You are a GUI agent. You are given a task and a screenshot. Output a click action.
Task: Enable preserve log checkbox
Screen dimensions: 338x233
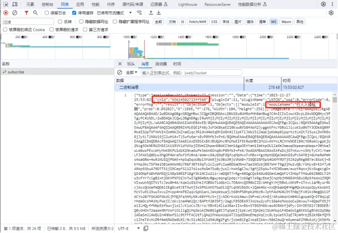pyautogui.click(x=46, y=13)
